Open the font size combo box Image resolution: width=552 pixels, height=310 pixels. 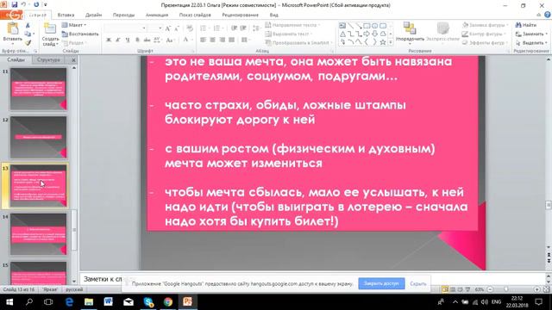(155, 28)
